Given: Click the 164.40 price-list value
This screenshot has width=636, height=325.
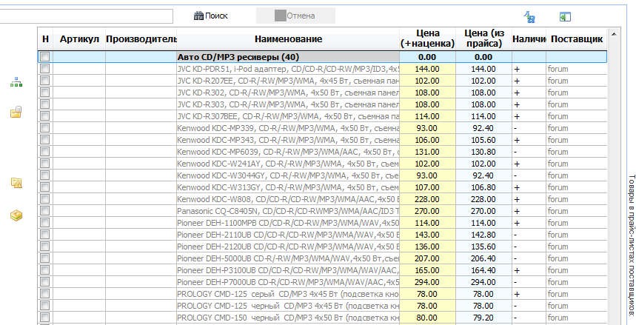Looking at the screenshot, I should tap(483, 270).
